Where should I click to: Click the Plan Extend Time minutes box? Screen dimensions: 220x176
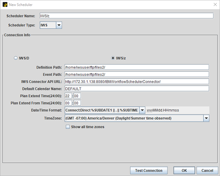77,96
